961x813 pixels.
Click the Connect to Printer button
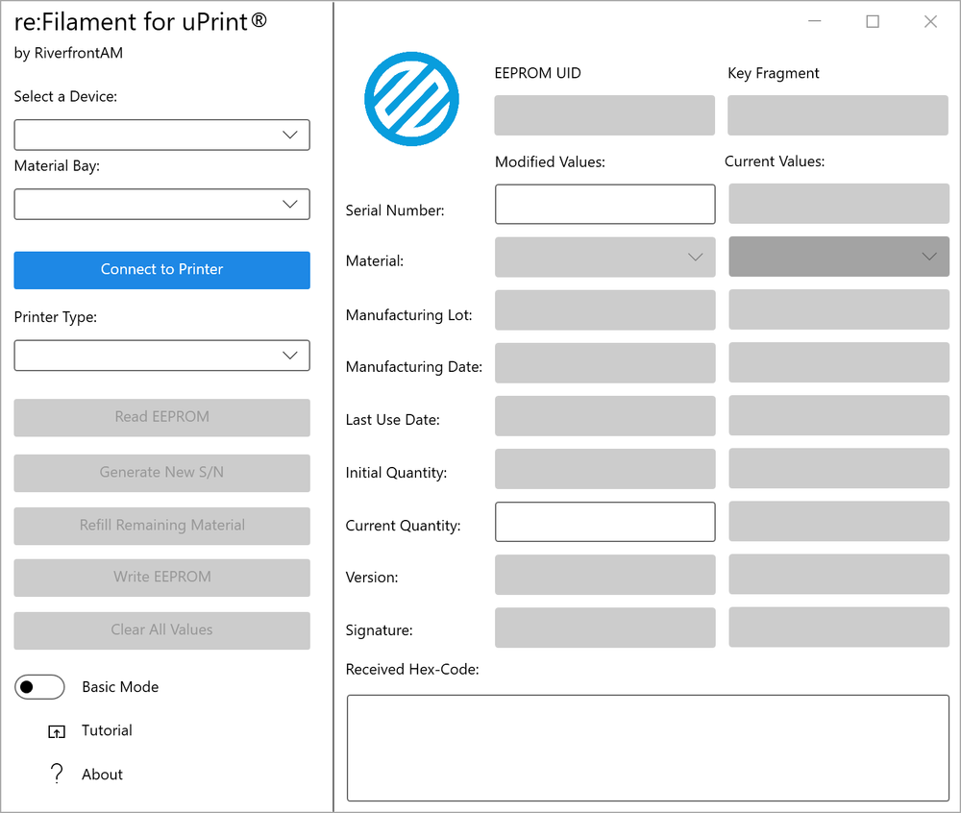pyautogui.click(x=161, y=270)
